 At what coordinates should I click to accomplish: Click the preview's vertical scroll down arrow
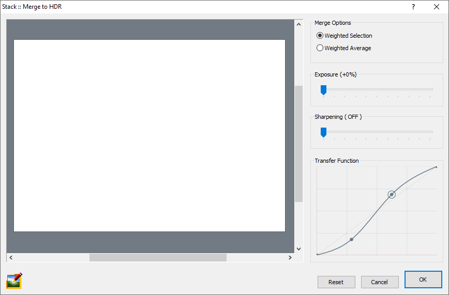tap(298, 248)
